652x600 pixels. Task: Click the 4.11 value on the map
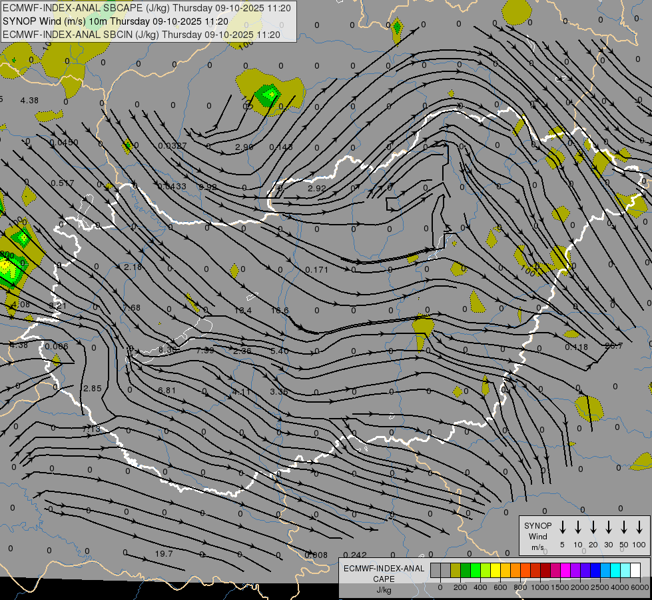point(241,392)
